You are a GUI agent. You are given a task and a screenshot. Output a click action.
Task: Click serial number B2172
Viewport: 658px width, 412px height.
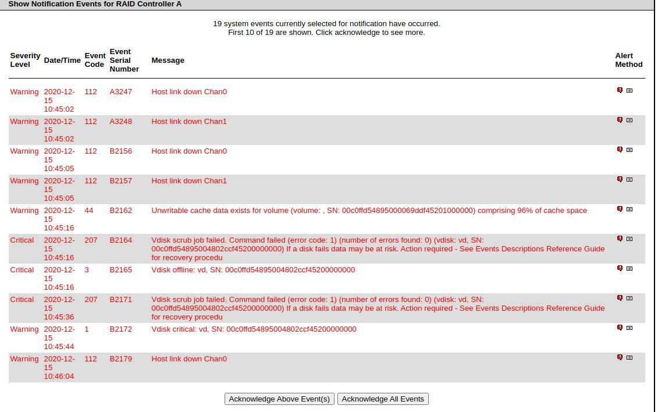click(121, 329)
